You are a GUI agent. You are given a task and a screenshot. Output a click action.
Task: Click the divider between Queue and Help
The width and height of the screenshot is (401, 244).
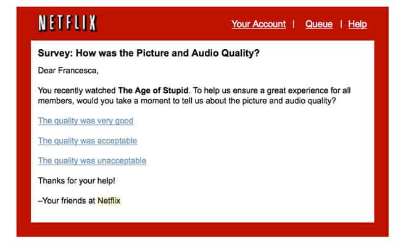(341, 24)
